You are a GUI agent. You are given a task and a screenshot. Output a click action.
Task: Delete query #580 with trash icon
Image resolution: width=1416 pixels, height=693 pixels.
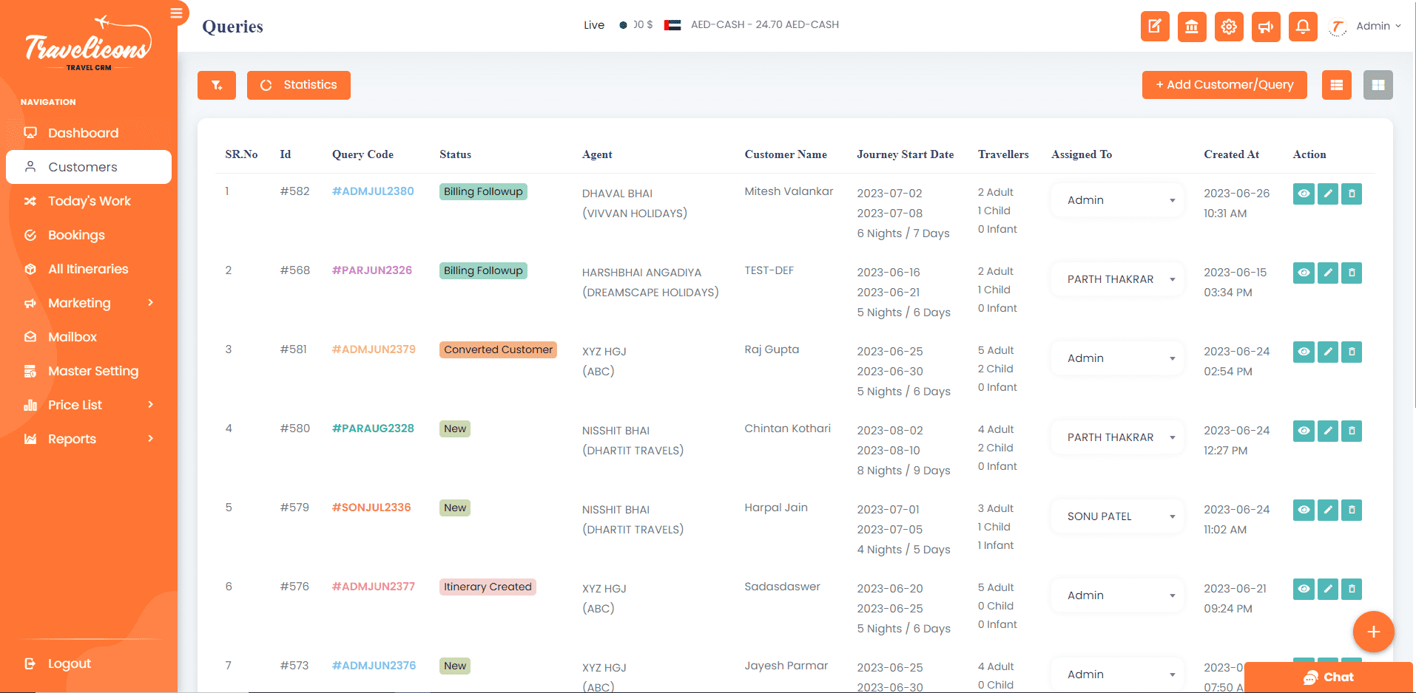[x=1352, y=431]
